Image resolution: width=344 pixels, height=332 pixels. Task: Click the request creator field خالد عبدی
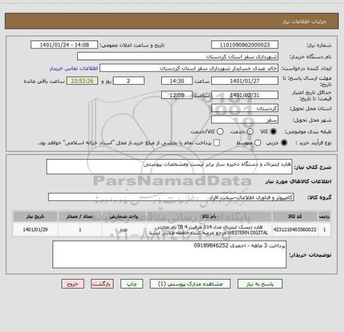click(189, 68)
